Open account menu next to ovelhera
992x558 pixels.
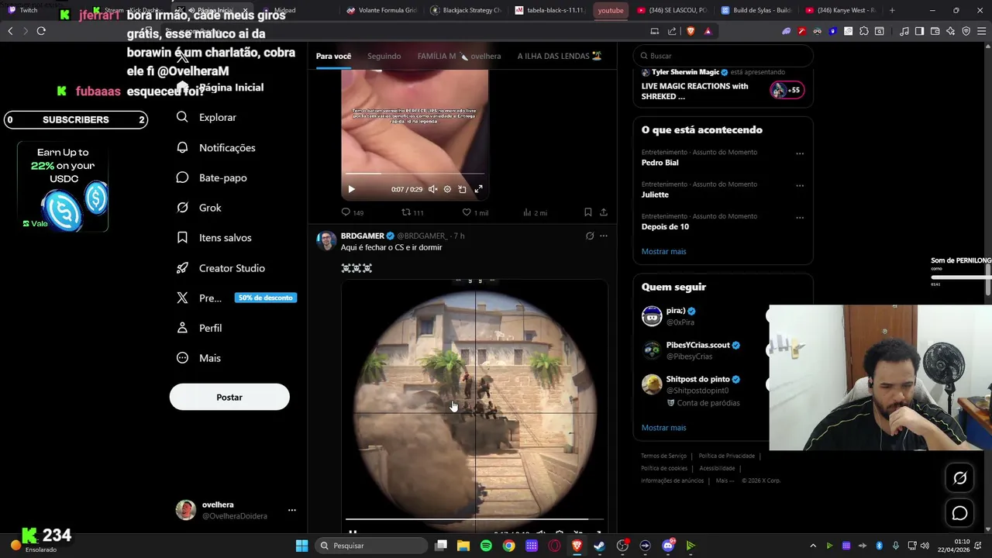pyautogui.click(x=292, y=510)
